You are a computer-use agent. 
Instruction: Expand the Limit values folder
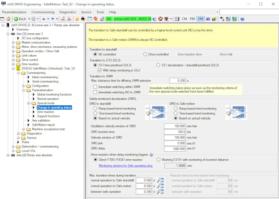[13, 56]
